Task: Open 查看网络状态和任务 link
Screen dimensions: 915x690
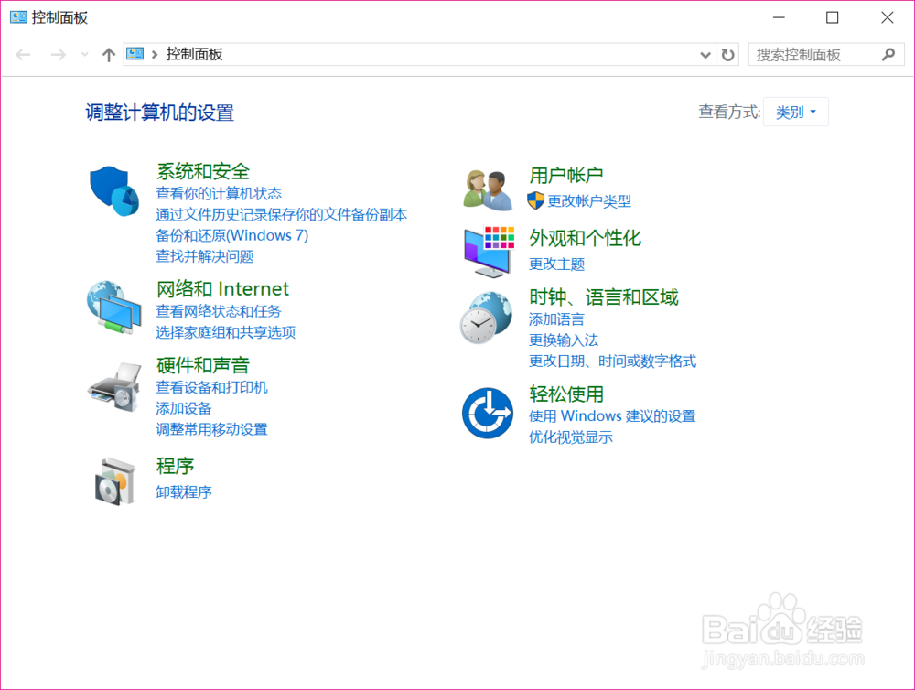Action: [219, 311]
